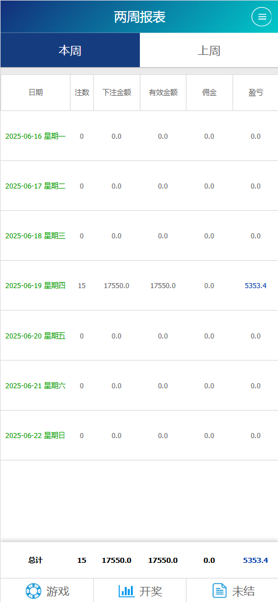The height and width of the screenshot is (602, 278).
Task: Click the 日期 column header
Action: pos(36,92)
